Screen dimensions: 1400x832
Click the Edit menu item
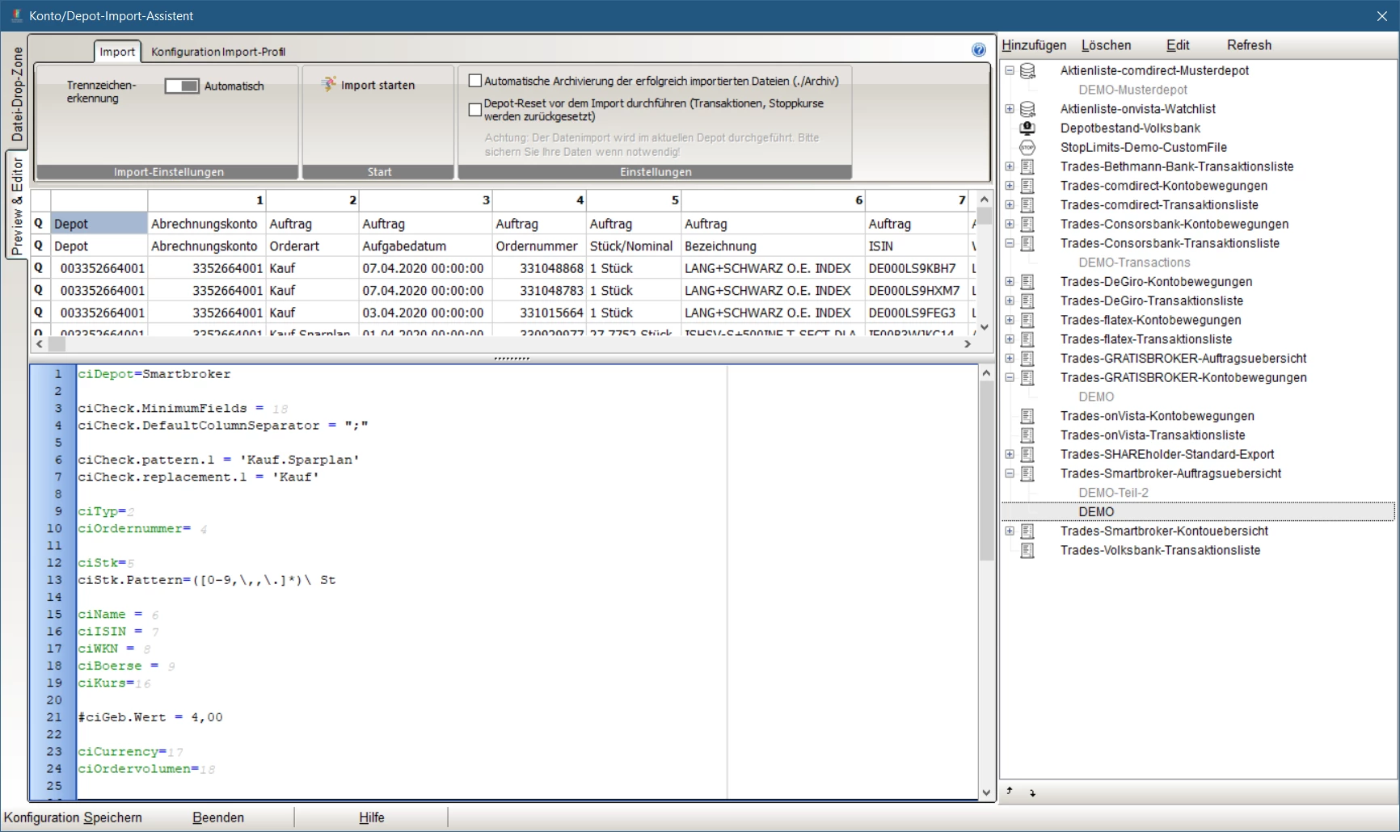point(1178,45)
